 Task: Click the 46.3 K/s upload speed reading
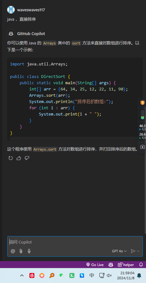coord(142,127)
